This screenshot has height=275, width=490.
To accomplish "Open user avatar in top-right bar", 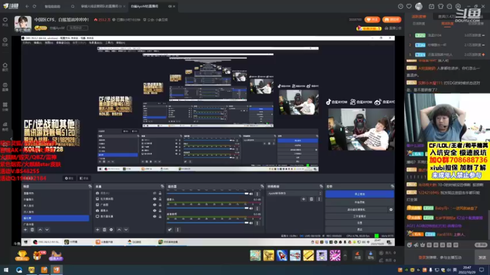I will click(419, 6).
